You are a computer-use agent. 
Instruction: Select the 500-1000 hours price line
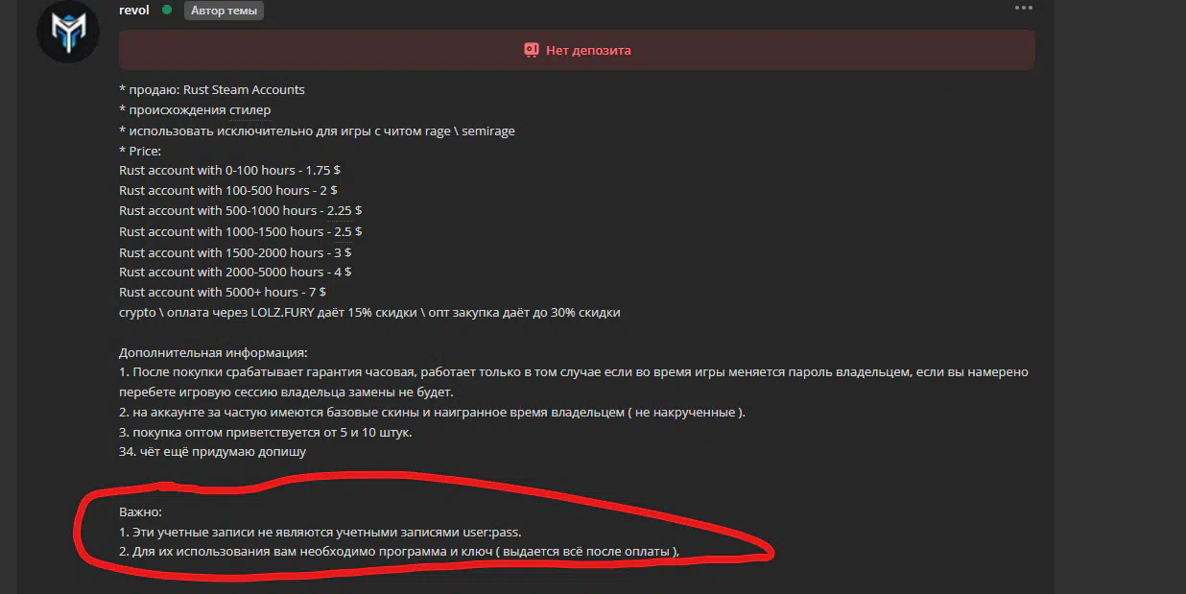(x=240, y=210)
